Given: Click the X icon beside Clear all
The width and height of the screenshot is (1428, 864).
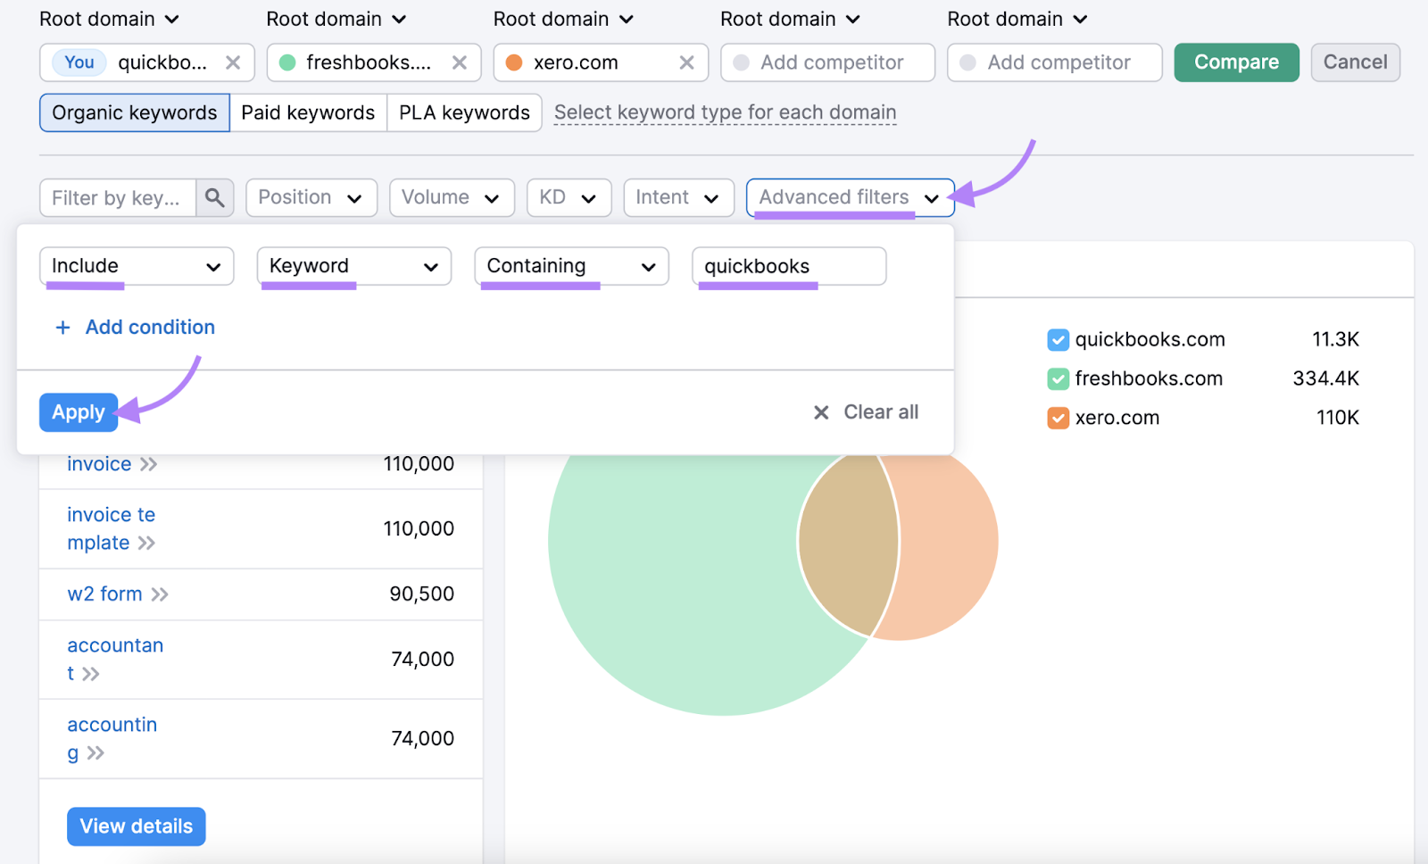Looking at the screenshot, I should point(821,412).
